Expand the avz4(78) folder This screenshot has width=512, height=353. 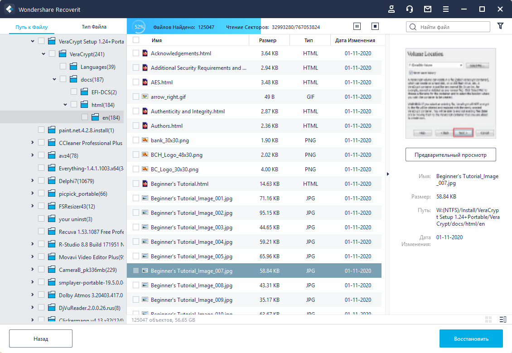coord(32,155)
